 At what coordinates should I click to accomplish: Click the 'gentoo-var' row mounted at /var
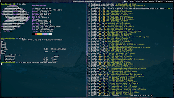31,59
